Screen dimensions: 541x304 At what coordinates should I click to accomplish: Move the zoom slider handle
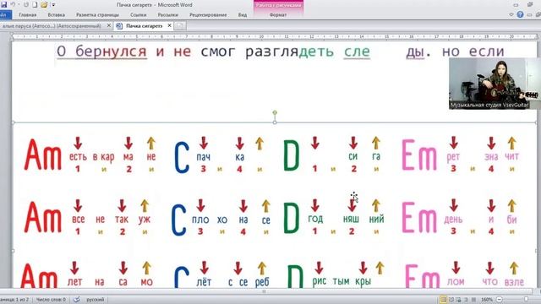[526, 300]
